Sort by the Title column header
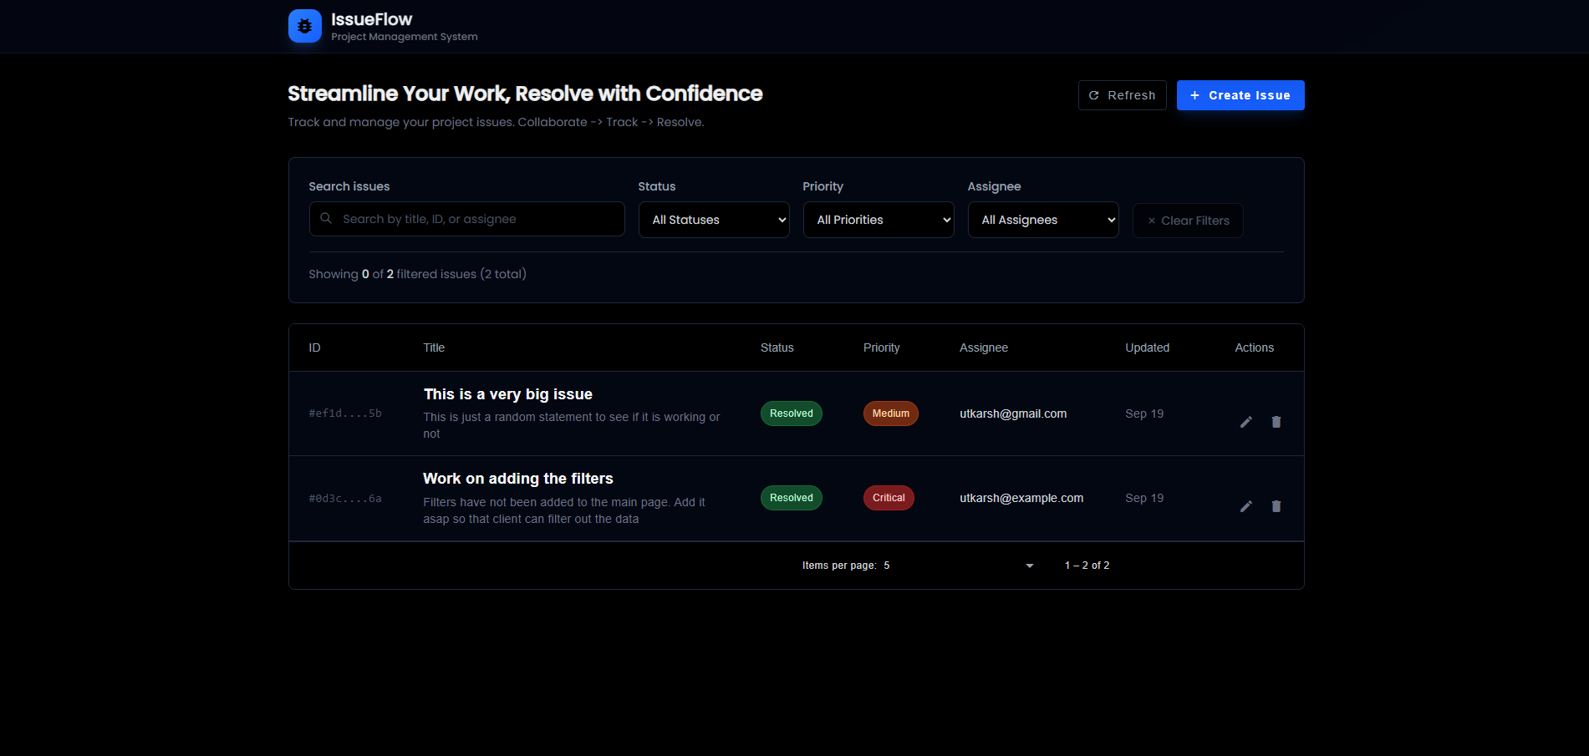1589x756 pixels. pyautogui.click(x=434, y=348)
